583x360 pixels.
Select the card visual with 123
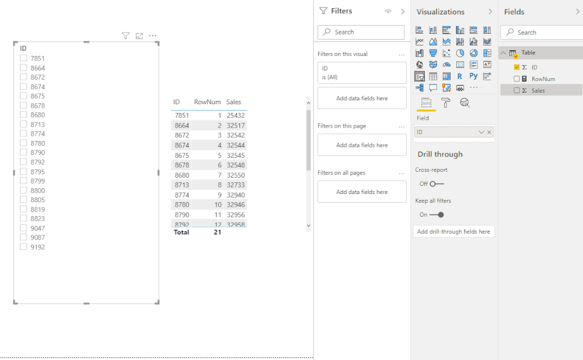pos(460,65)
